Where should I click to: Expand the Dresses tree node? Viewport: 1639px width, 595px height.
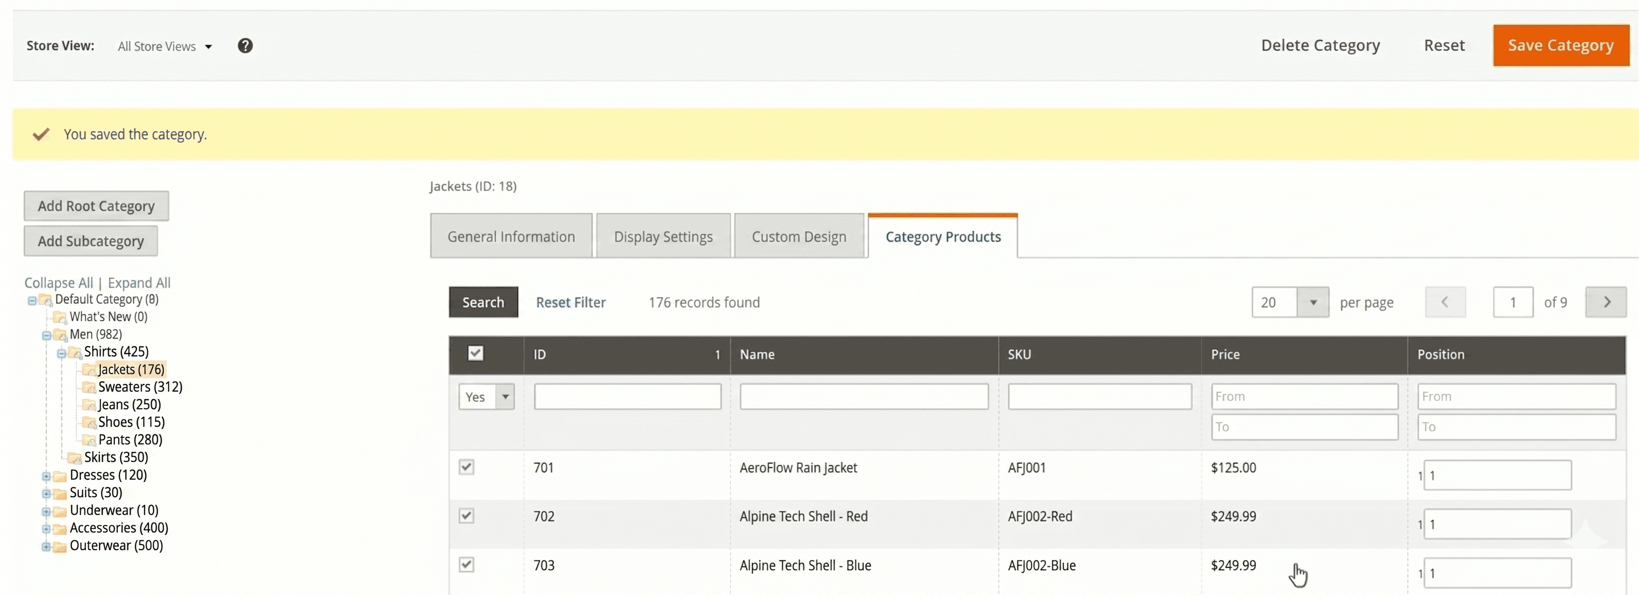pos(45,475)
